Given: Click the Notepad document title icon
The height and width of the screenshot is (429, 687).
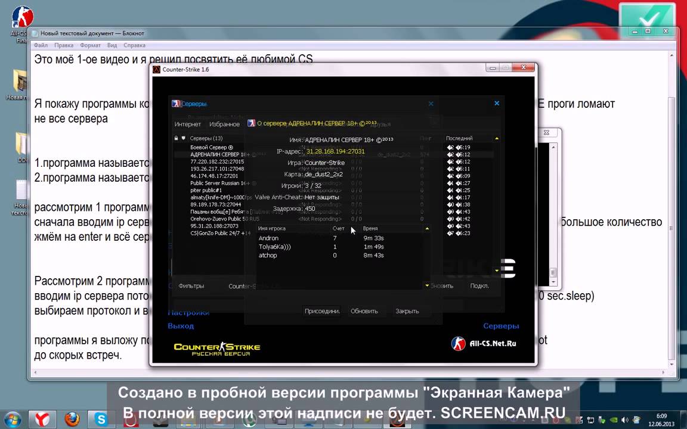Looking at the screenshot, I should (x=35, y=33).
